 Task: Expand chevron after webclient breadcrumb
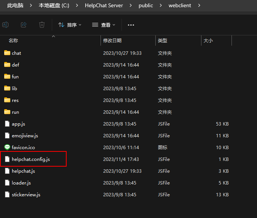coord(199,6)
